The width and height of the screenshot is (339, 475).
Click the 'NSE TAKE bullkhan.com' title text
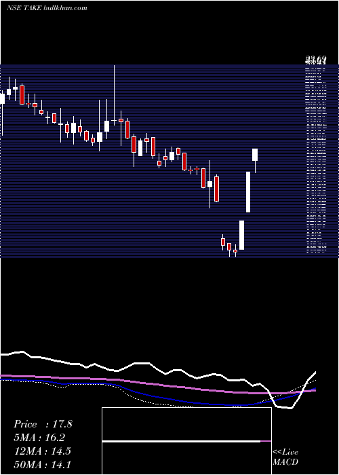click(x=47, y=8)
